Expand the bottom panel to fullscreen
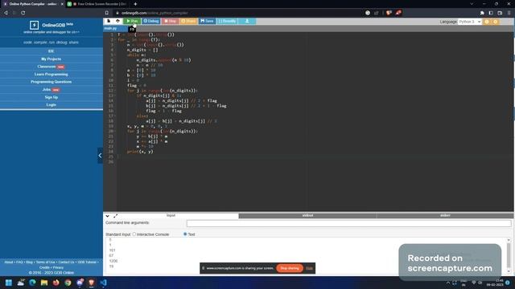Viewport: 515px width, 289px height. (116, 216)
